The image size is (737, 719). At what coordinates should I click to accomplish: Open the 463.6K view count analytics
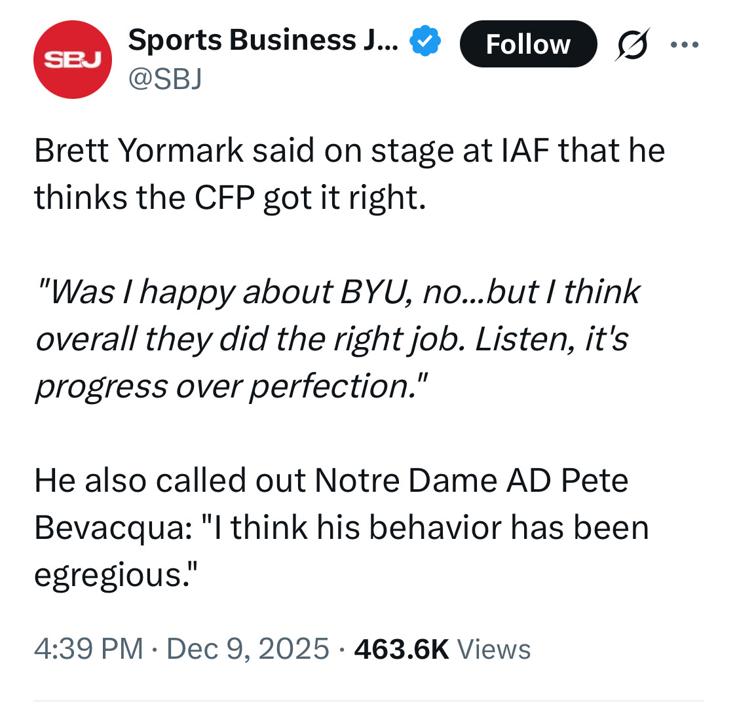[401, 649]
